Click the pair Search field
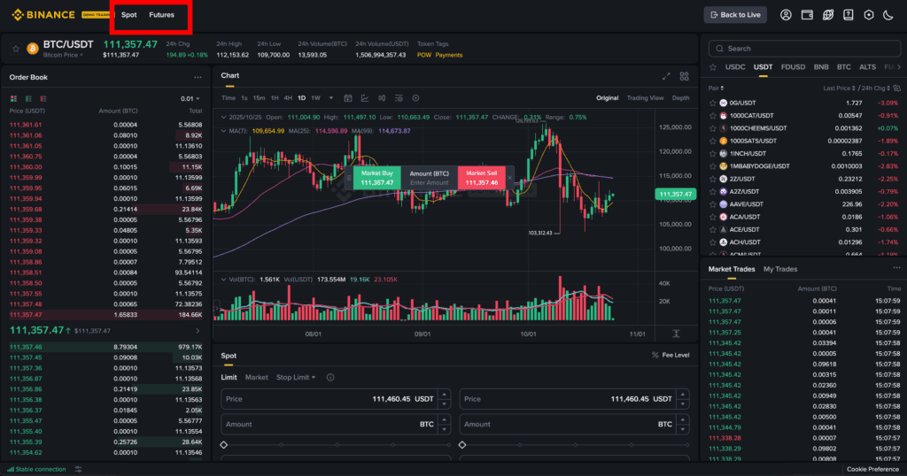The width and height of the screenshot is (907, 476). 797,49
